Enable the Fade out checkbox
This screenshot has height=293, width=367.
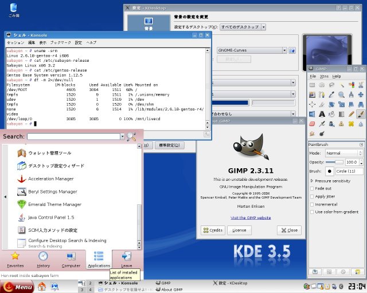point(312,188)
